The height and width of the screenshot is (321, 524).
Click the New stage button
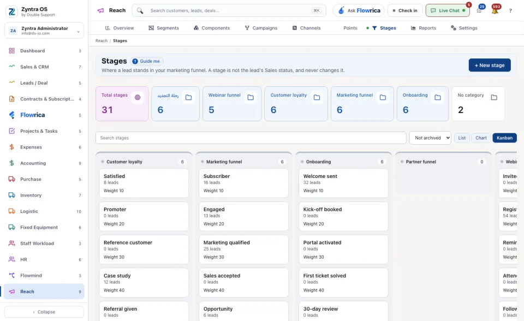tap(490, 65)
